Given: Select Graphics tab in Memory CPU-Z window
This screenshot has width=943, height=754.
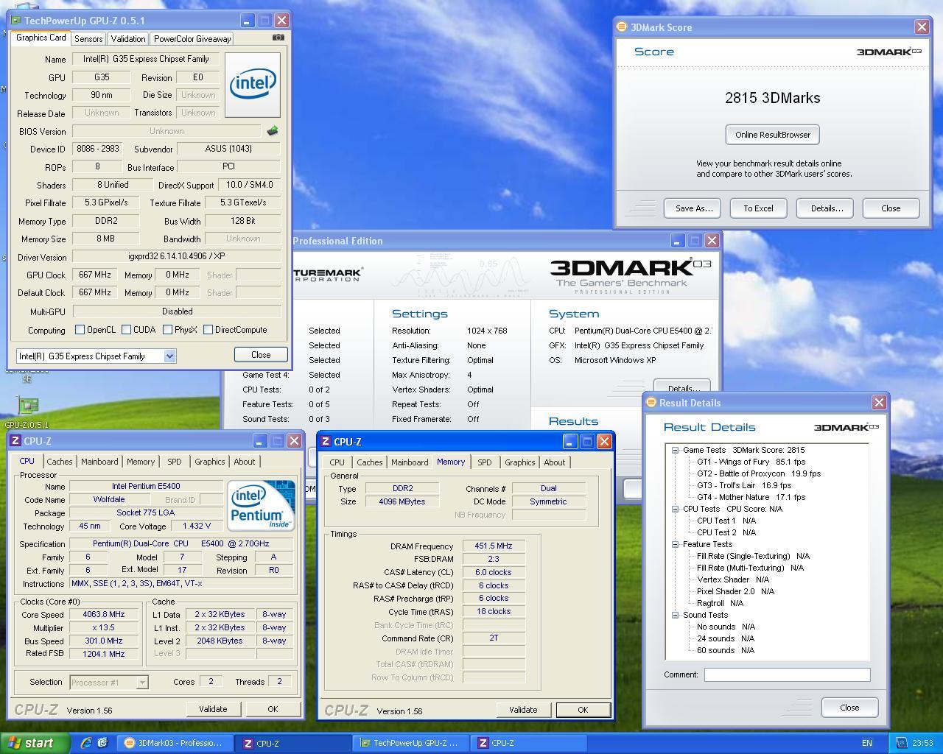Looking at the screenshot, I should [519, 462].
